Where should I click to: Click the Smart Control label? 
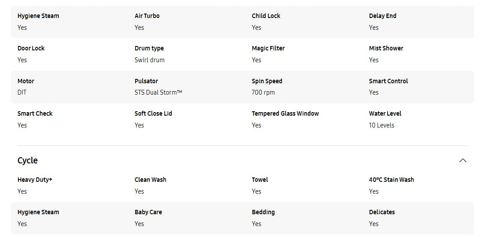pyautogui.click(x=388, y=81)
